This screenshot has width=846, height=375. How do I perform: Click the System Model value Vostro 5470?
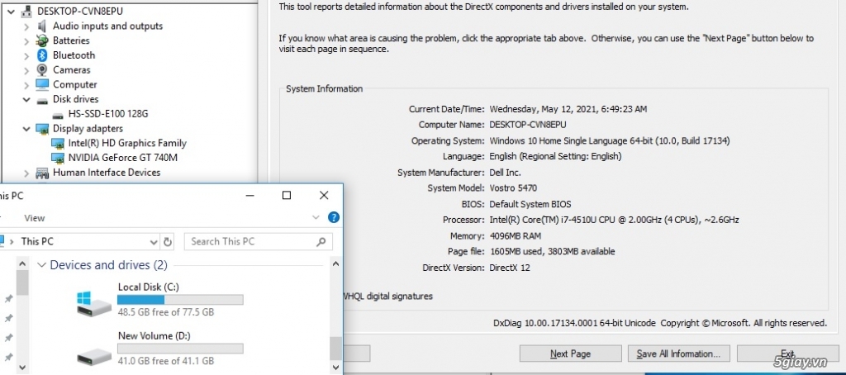tap(513, 188)
